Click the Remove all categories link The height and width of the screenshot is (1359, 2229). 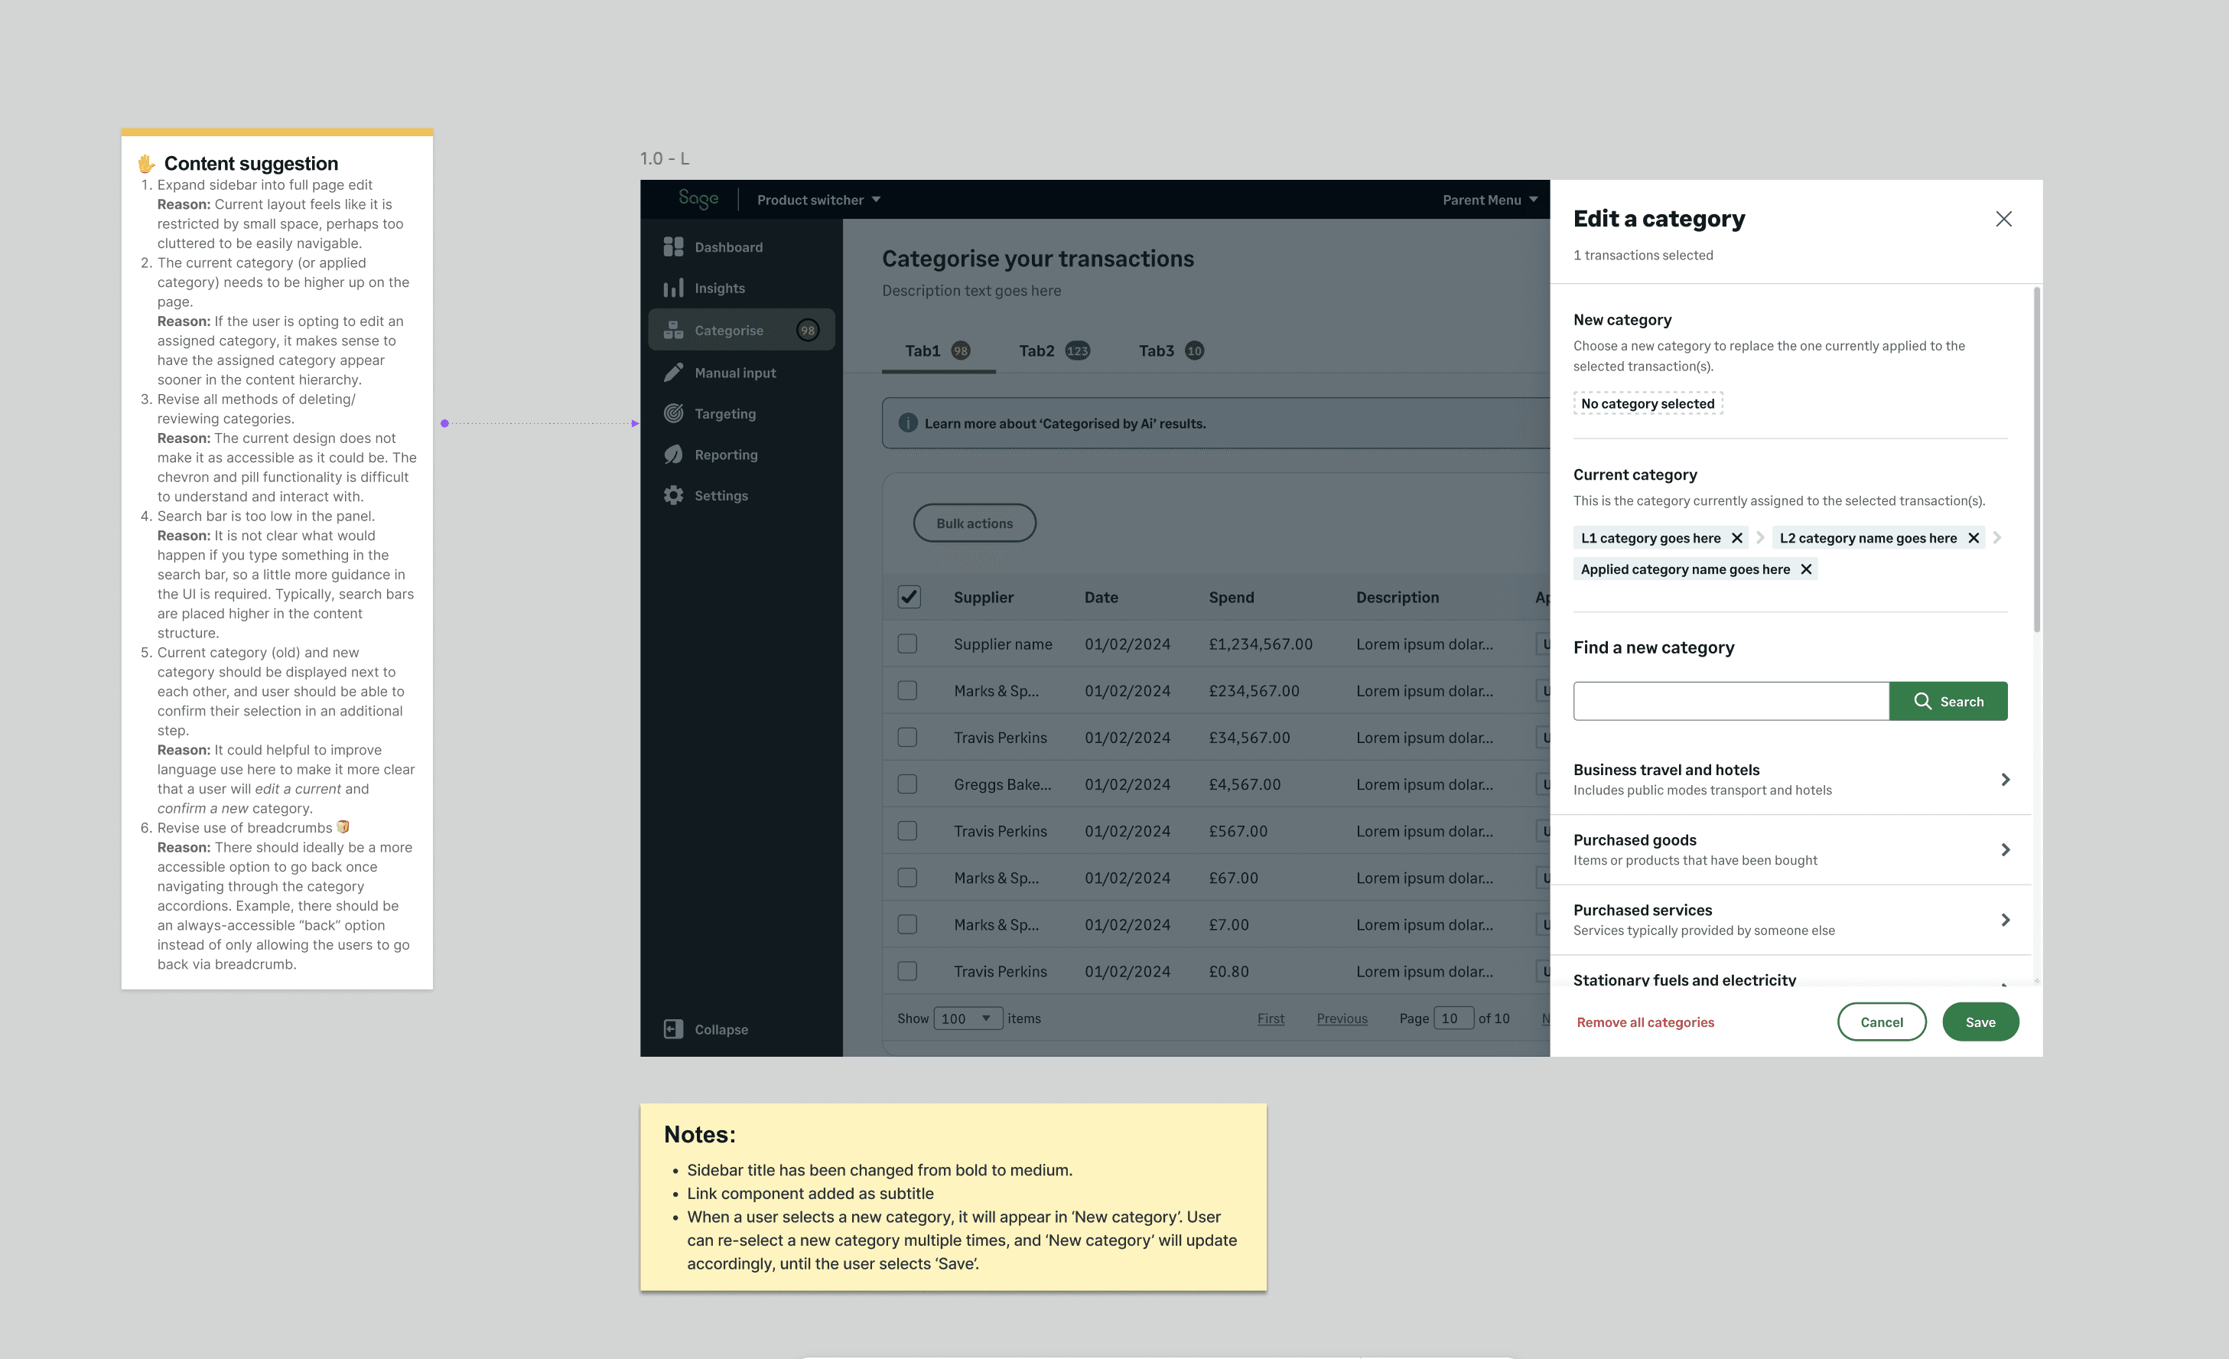point(1645,1022)
